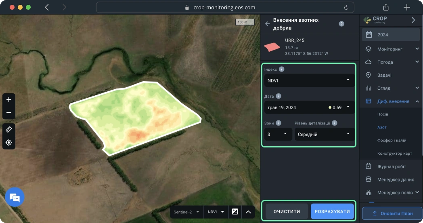Toggle the contrast image icon in map toolbar
423x223 pixels.
tap(235, 212)
